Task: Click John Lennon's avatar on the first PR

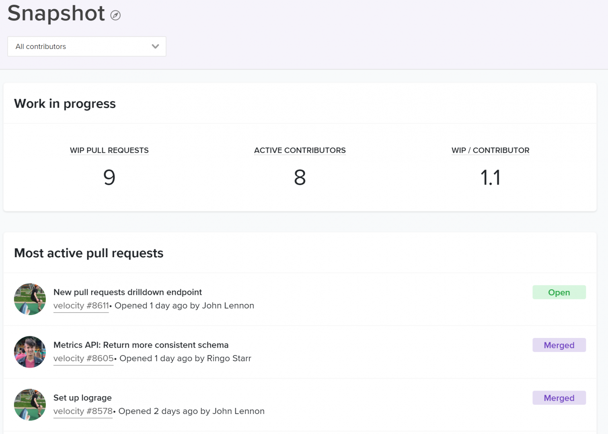Action: click(x=30, y=299)
